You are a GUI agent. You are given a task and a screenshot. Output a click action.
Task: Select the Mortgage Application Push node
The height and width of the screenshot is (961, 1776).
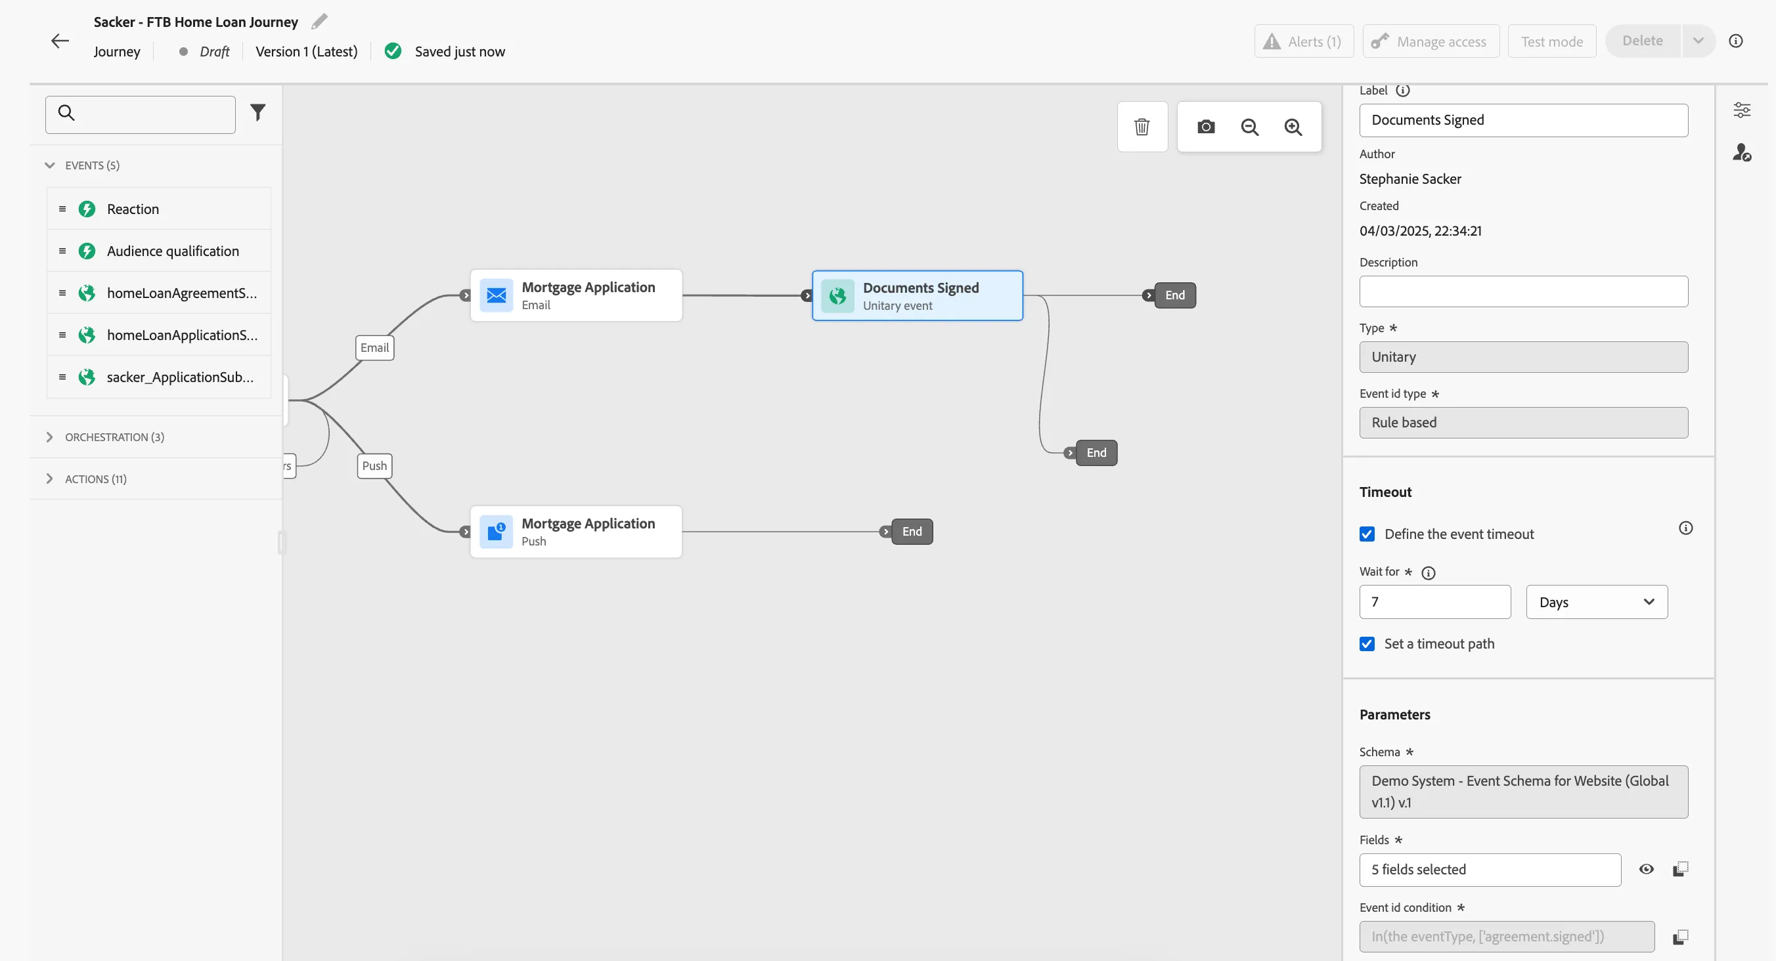click(x=577, y=532)
